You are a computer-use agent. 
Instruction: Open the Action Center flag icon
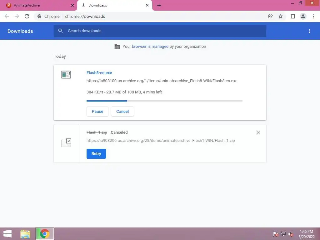[x=276, y=234]
